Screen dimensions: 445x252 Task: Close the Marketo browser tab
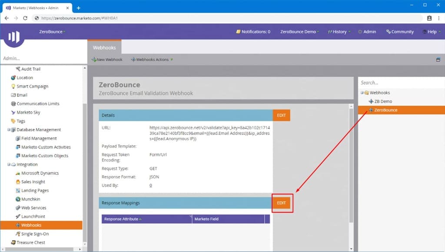[67, 8]
